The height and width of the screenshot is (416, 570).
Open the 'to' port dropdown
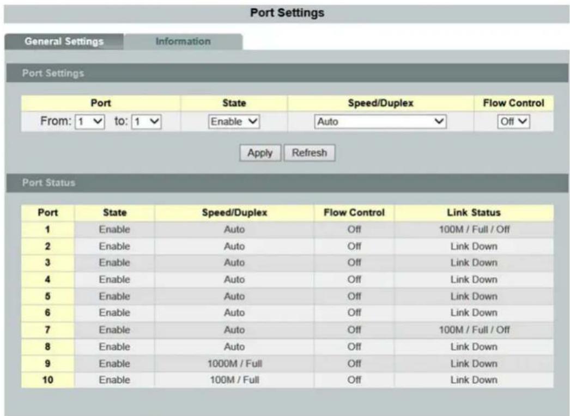147,121
